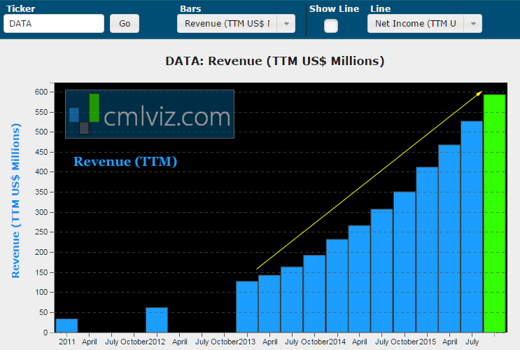The height and width of the screenshot is (350, 520).
Task: Click the vertical y-axis title label
Action: tap(16, 201)
